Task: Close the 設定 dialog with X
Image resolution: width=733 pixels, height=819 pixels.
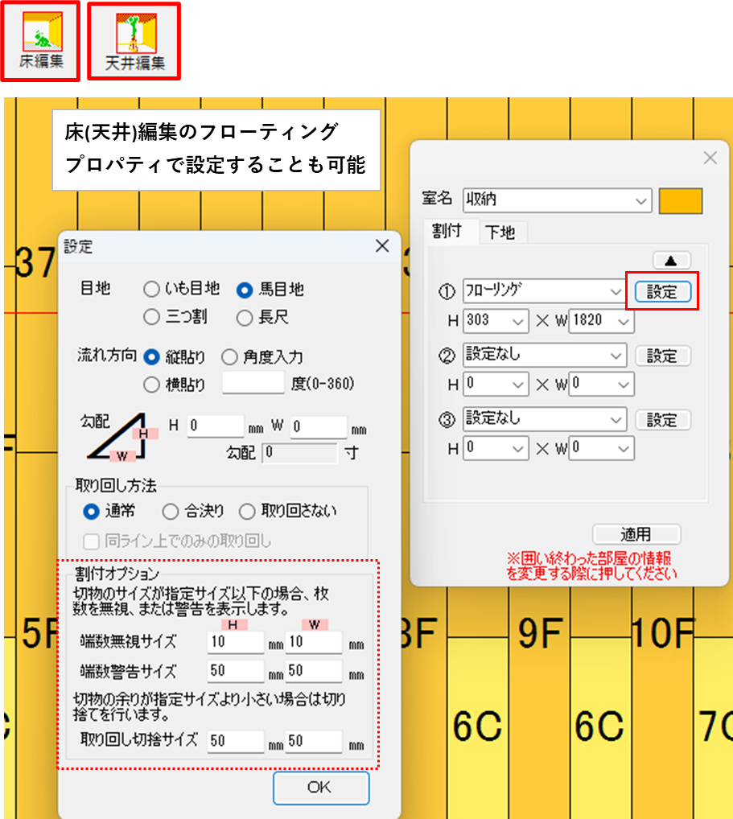Action: pos(383,246)
